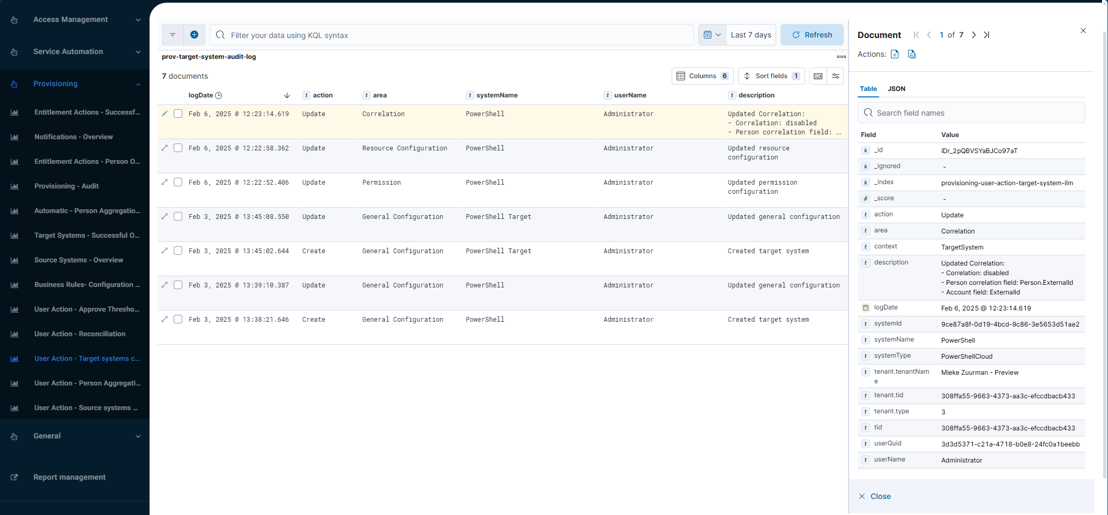Switch to the JSON tab
The image size is (1108, 515).
tap(896, 89)
